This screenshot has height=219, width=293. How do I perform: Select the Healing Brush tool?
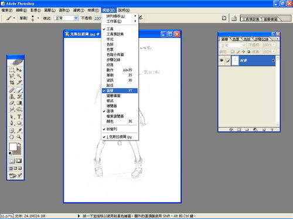coord(12,90)
